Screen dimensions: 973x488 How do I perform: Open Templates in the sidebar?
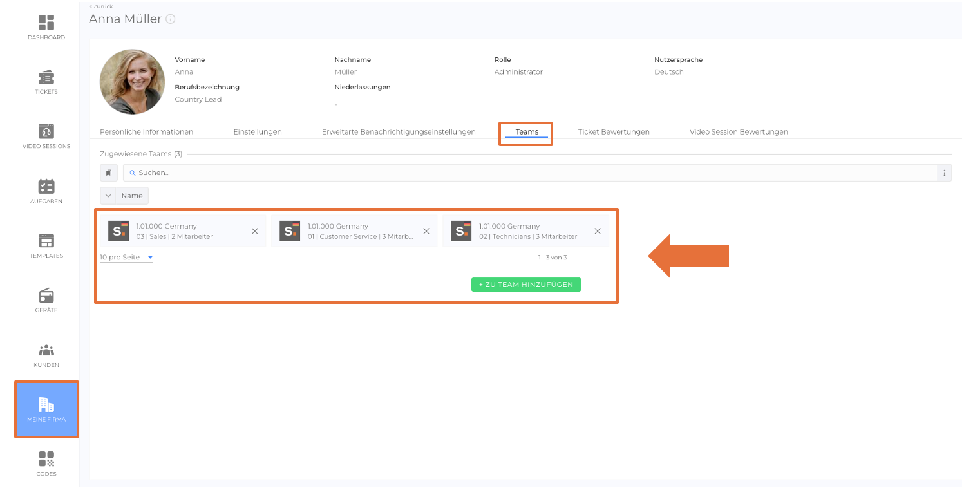[46, 245]
